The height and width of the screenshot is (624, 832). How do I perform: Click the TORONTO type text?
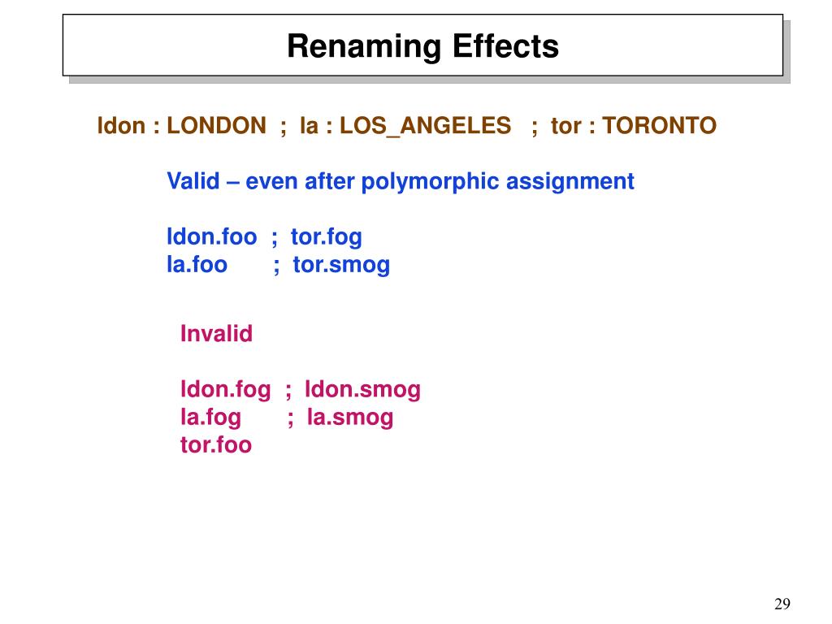[660, 126]
